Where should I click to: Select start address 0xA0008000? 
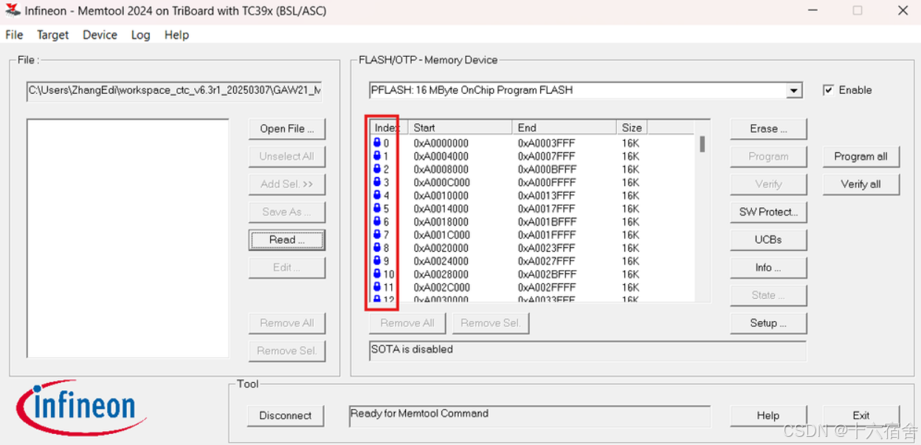[x=441, y=170]
